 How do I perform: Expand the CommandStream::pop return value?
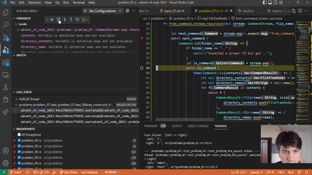pyautogui.click(x=19, y=30)
